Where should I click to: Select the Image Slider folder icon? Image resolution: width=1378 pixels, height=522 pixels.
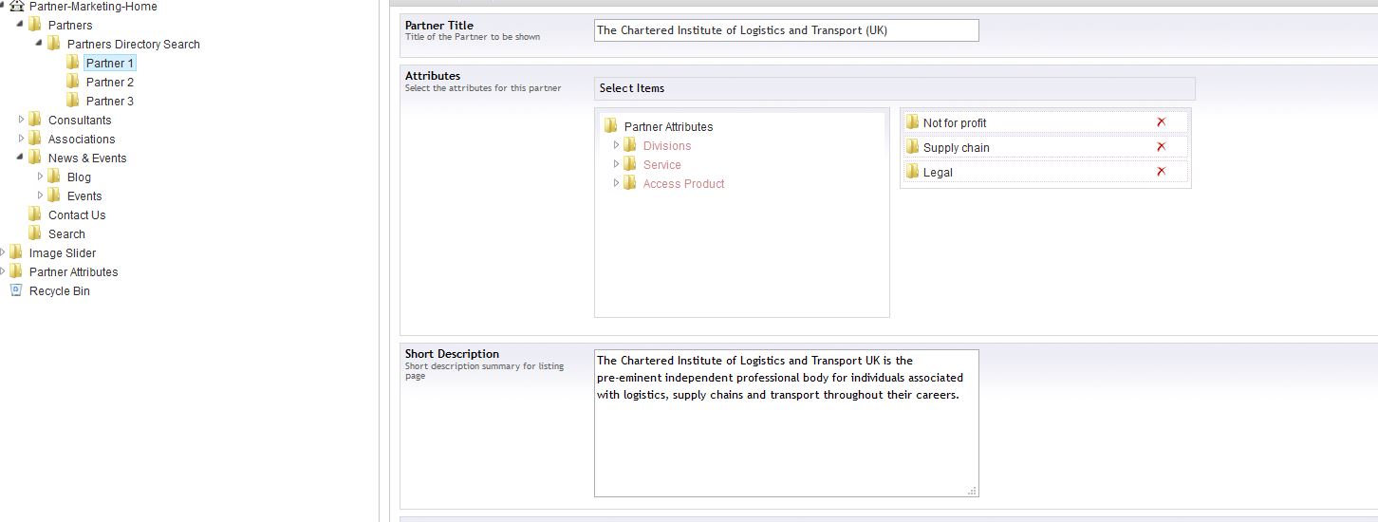pos(16,252)
